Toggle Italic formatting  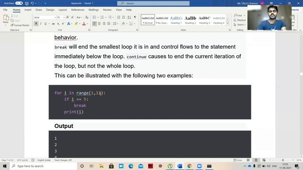(41, 24)
